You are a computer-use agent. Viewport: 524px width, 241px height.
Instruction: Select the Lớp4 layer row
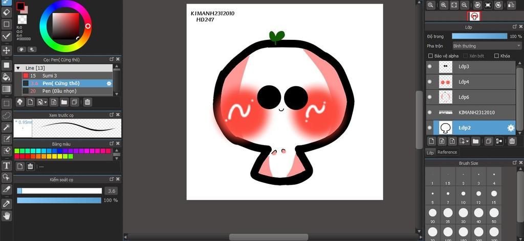tap(471, 82)
